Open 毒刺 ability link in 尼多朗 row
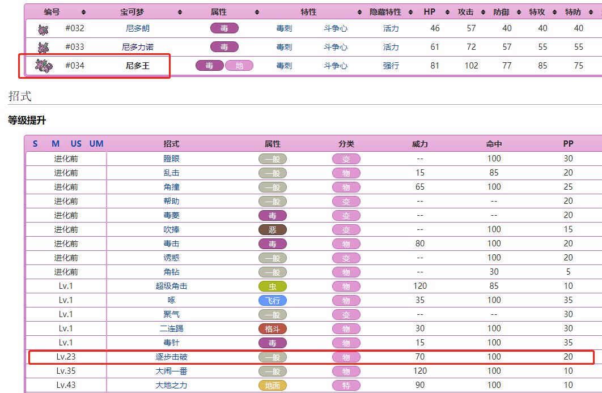This screenshot has width=602, height=393. pyautogui.click(x=284, y=28)
